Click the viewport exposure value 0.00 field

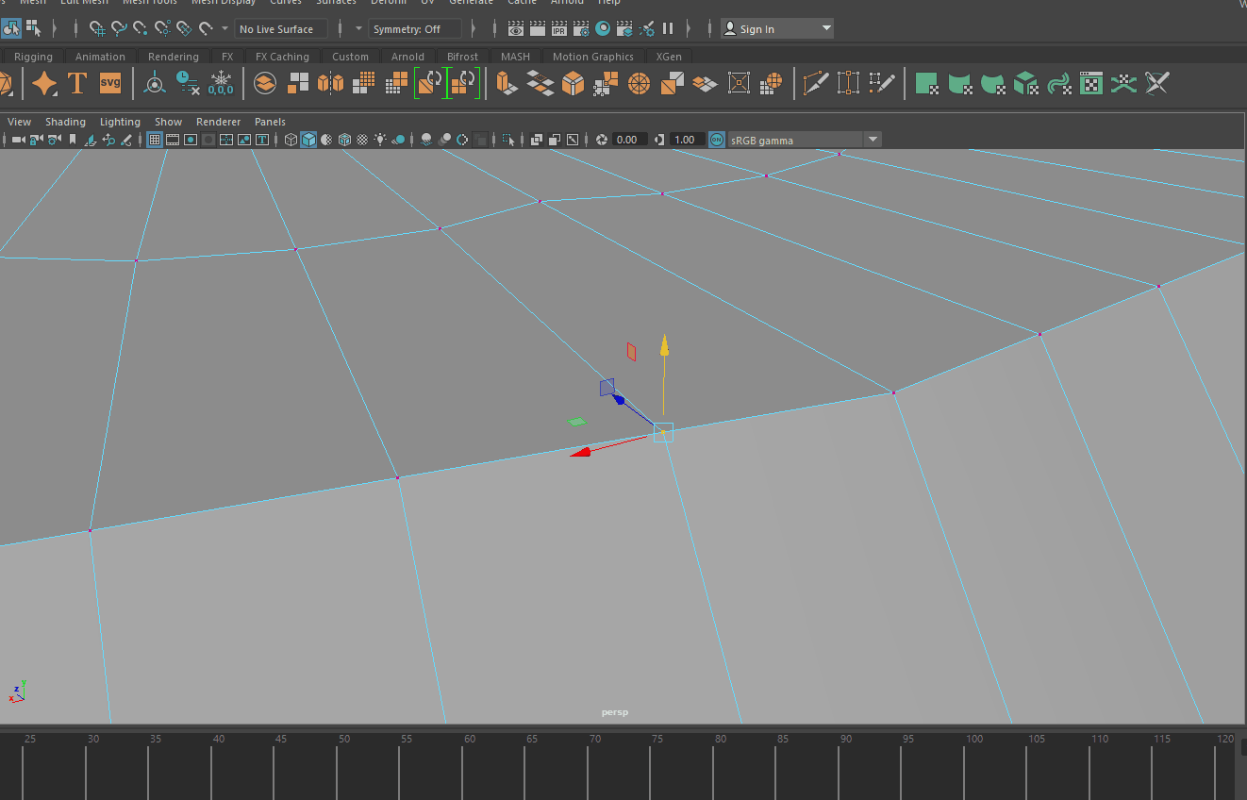pyautogui.click(x=629, y=140)
